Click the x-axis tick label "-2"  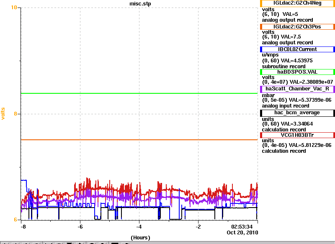[x=198, y=226]
